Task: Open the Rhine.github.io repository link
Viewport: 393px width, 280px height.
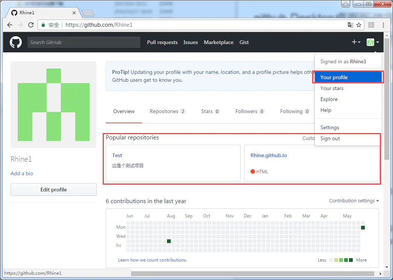Action: click(269, 155)
